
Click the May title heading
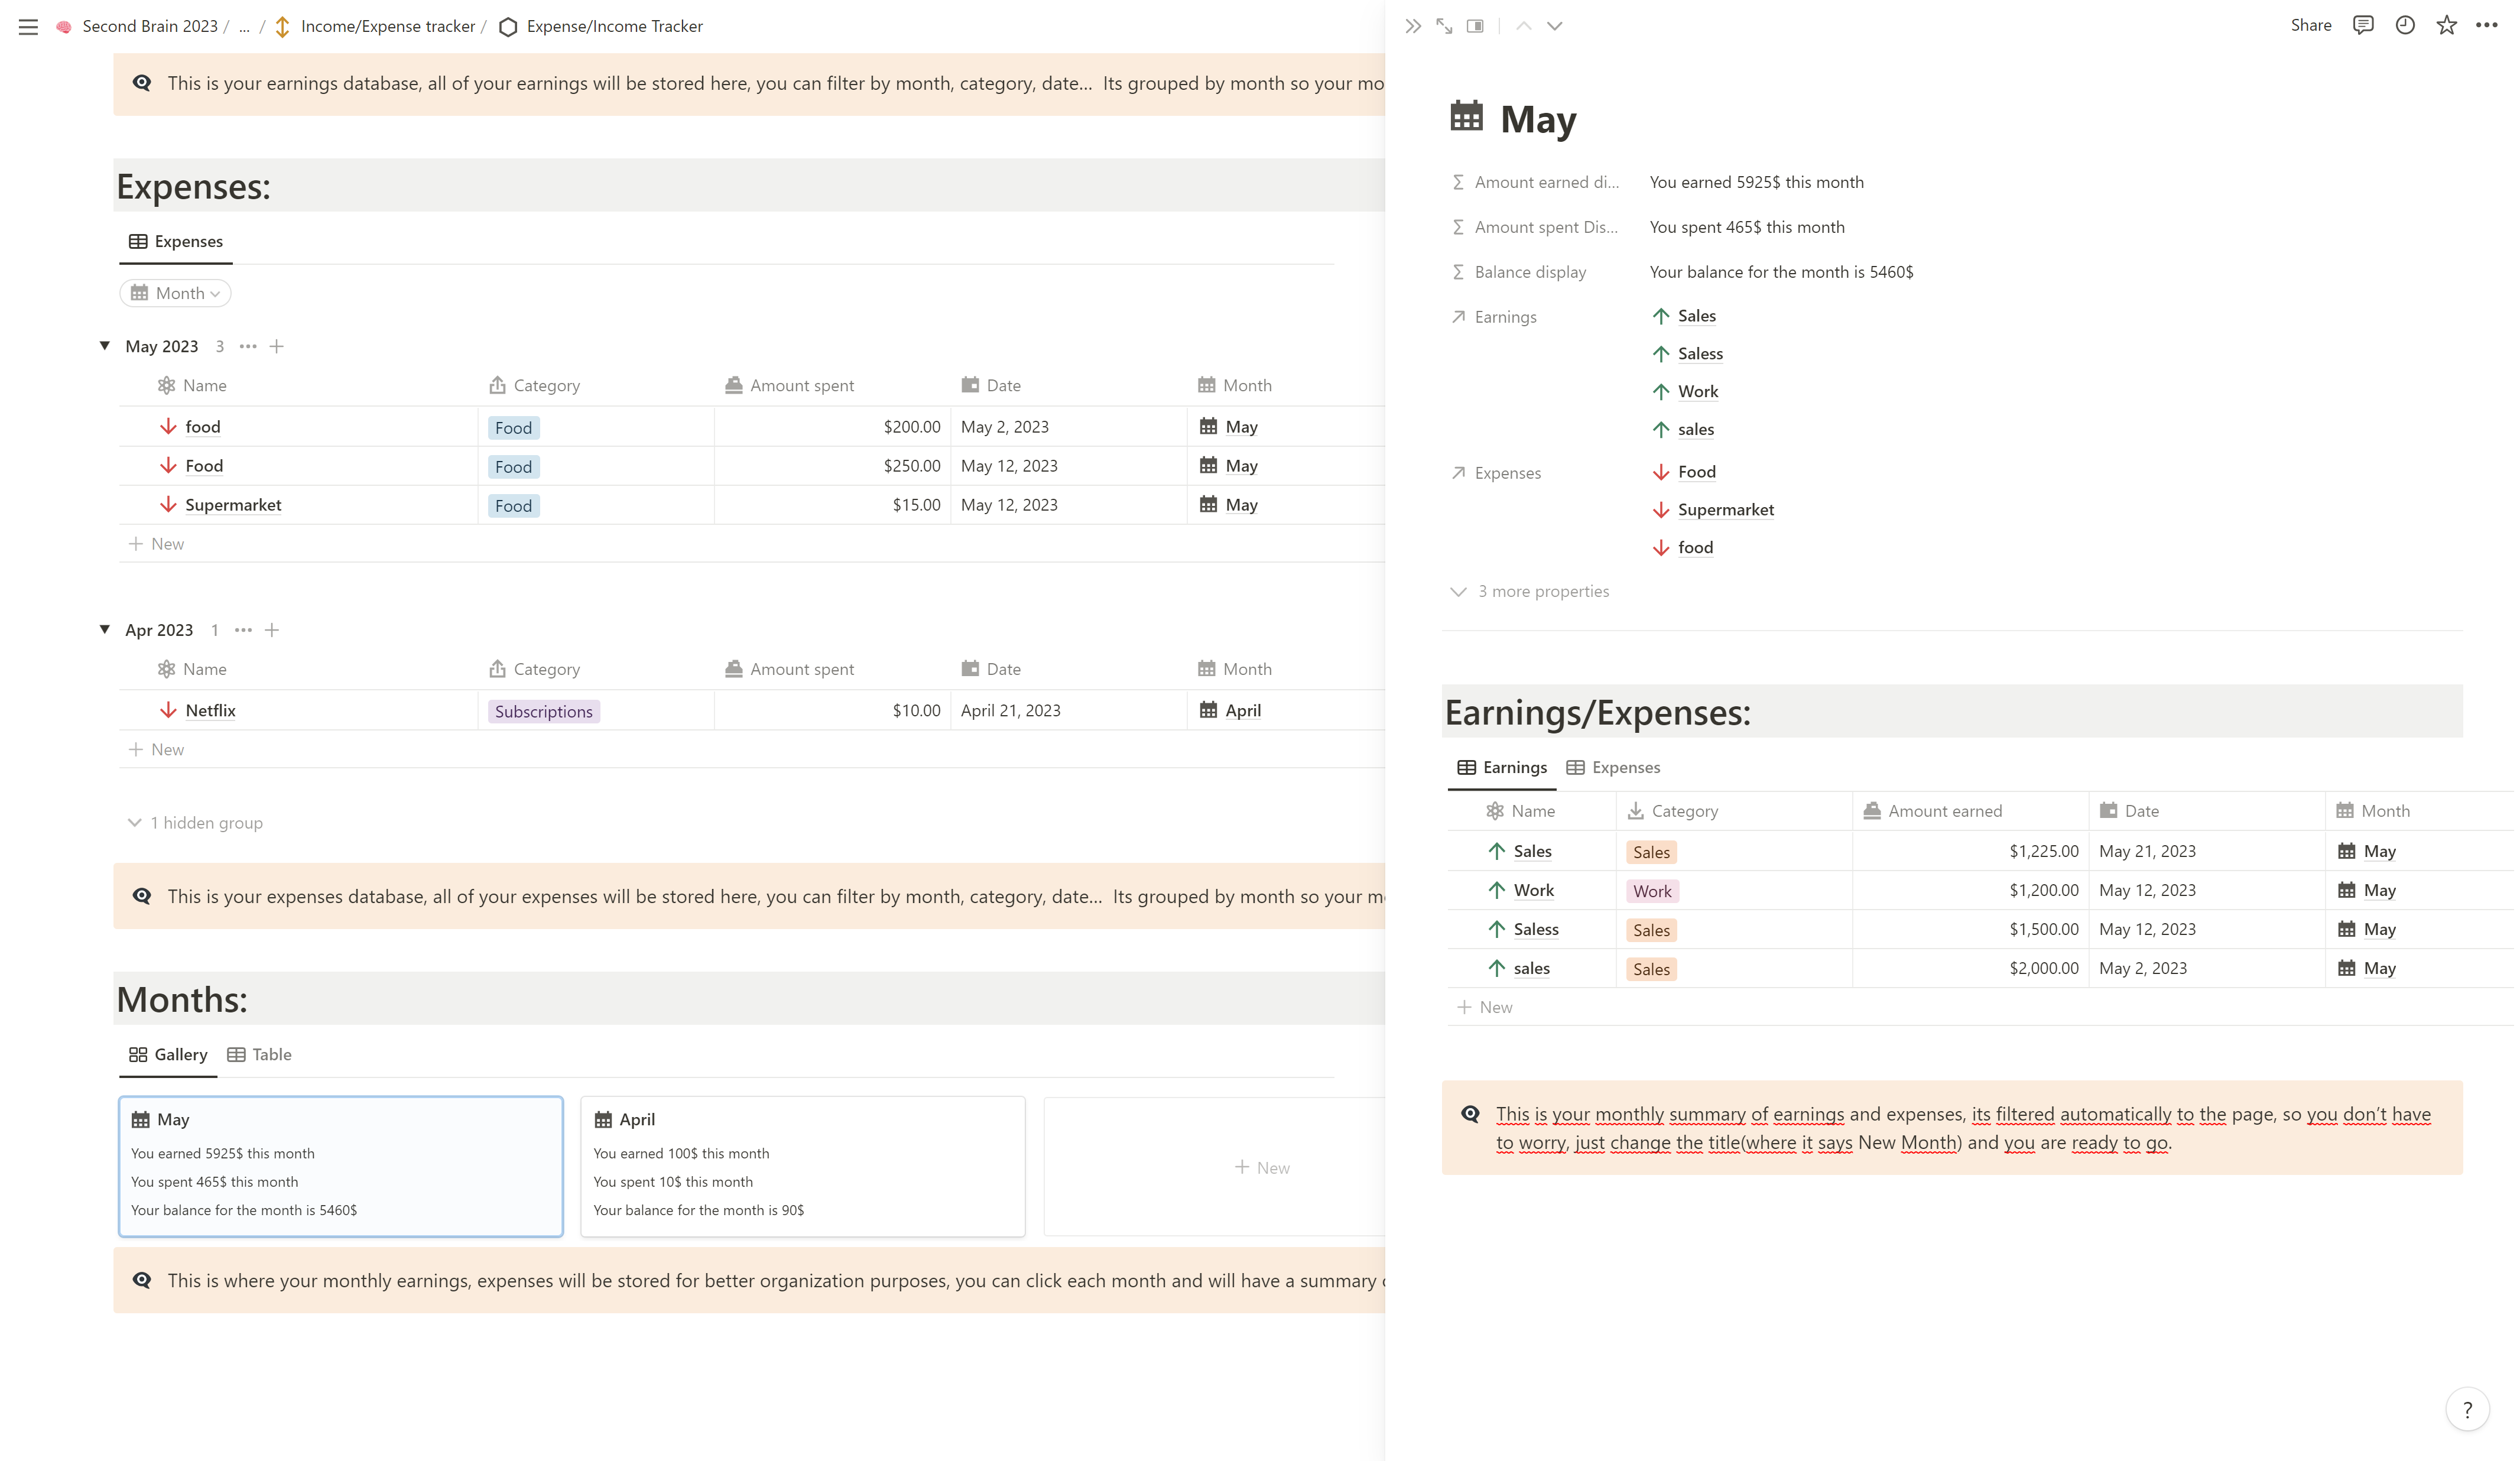point(1537,119)
